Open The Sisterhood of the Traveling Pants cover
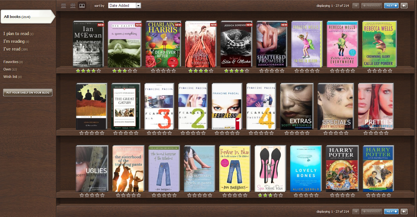Image resolution: width=417 pixels, height=217 pixels. [x=129, y=169]
